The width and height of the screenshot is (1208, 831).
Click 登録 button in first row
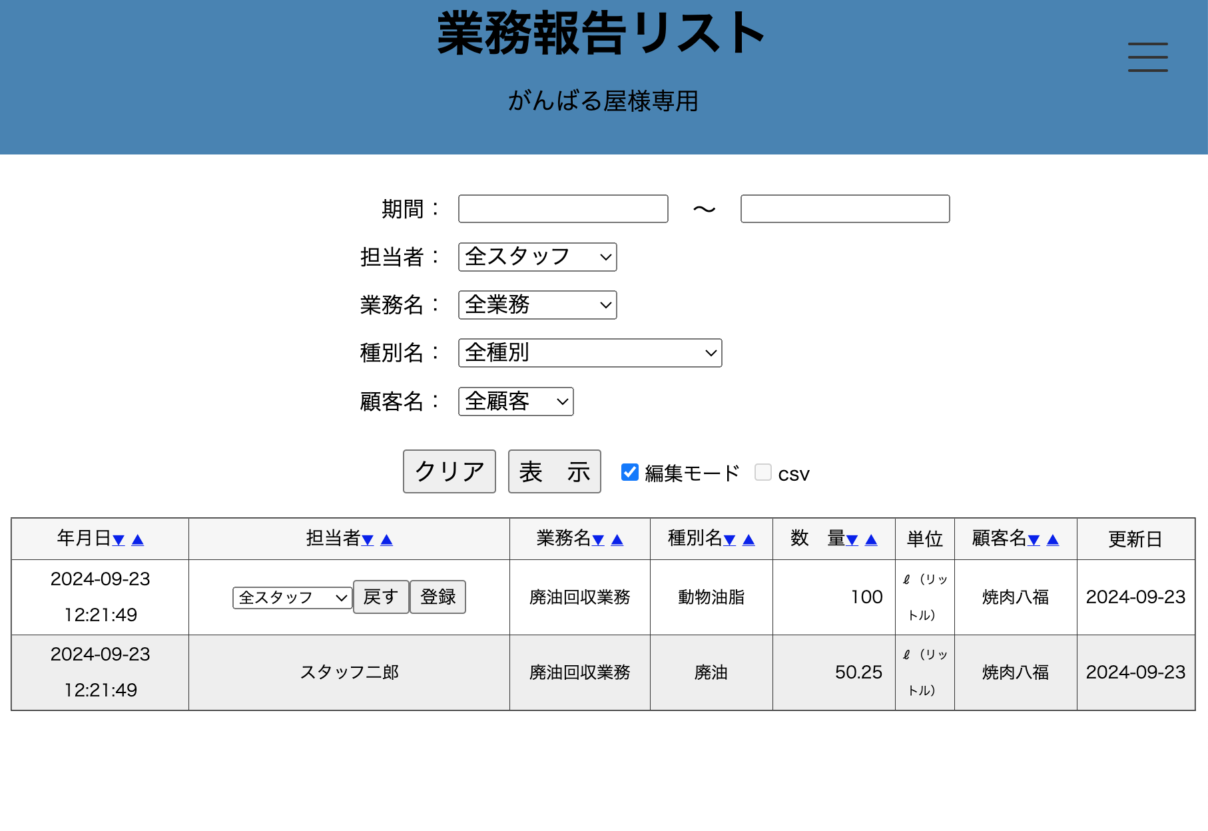(438, 597)
